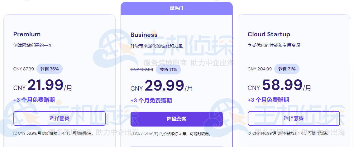This screenshot has width=354, height=147.
Task: Click the struck-through CNY 87.99 price
Action: click(24, 69)
